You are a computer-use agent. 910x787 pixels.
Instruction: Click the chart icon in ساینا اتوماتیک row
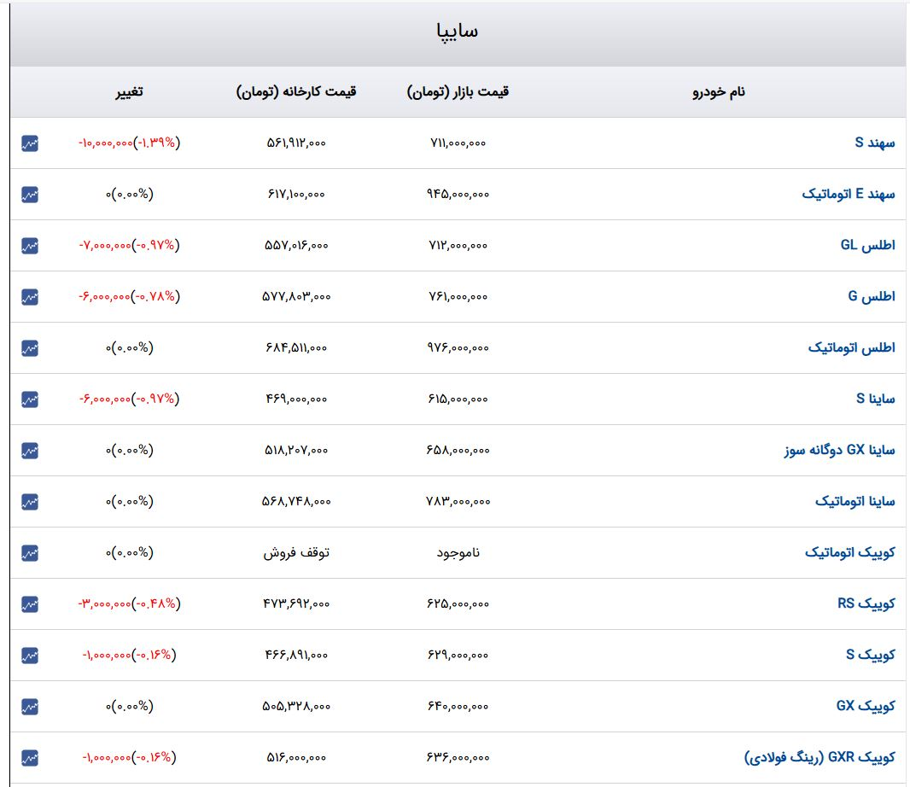point(30,502)
